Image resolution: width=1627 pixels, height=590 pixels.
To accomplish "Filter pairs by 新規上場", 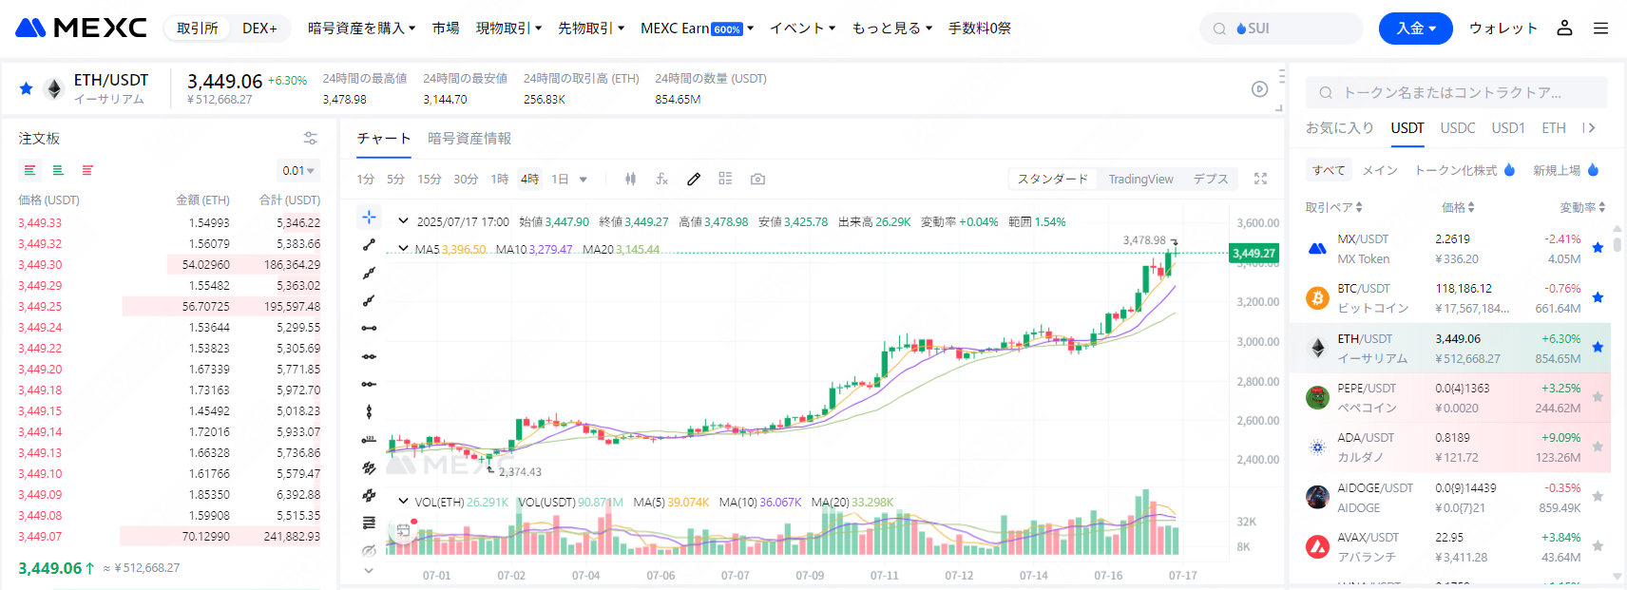I will click(1566, 170).
